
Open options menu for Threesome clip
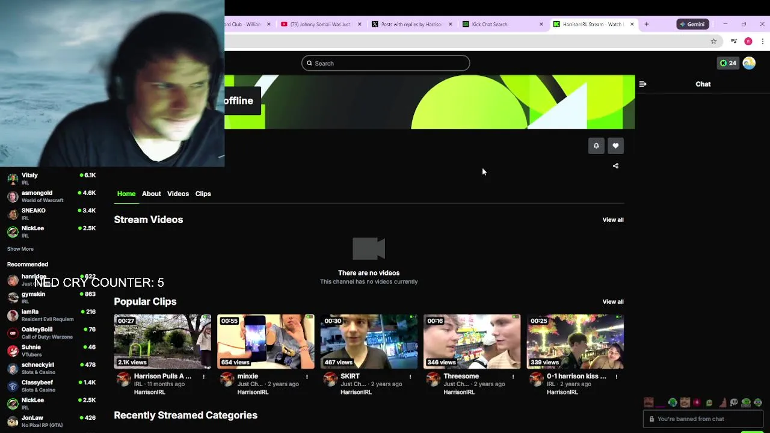coord(513,376)
